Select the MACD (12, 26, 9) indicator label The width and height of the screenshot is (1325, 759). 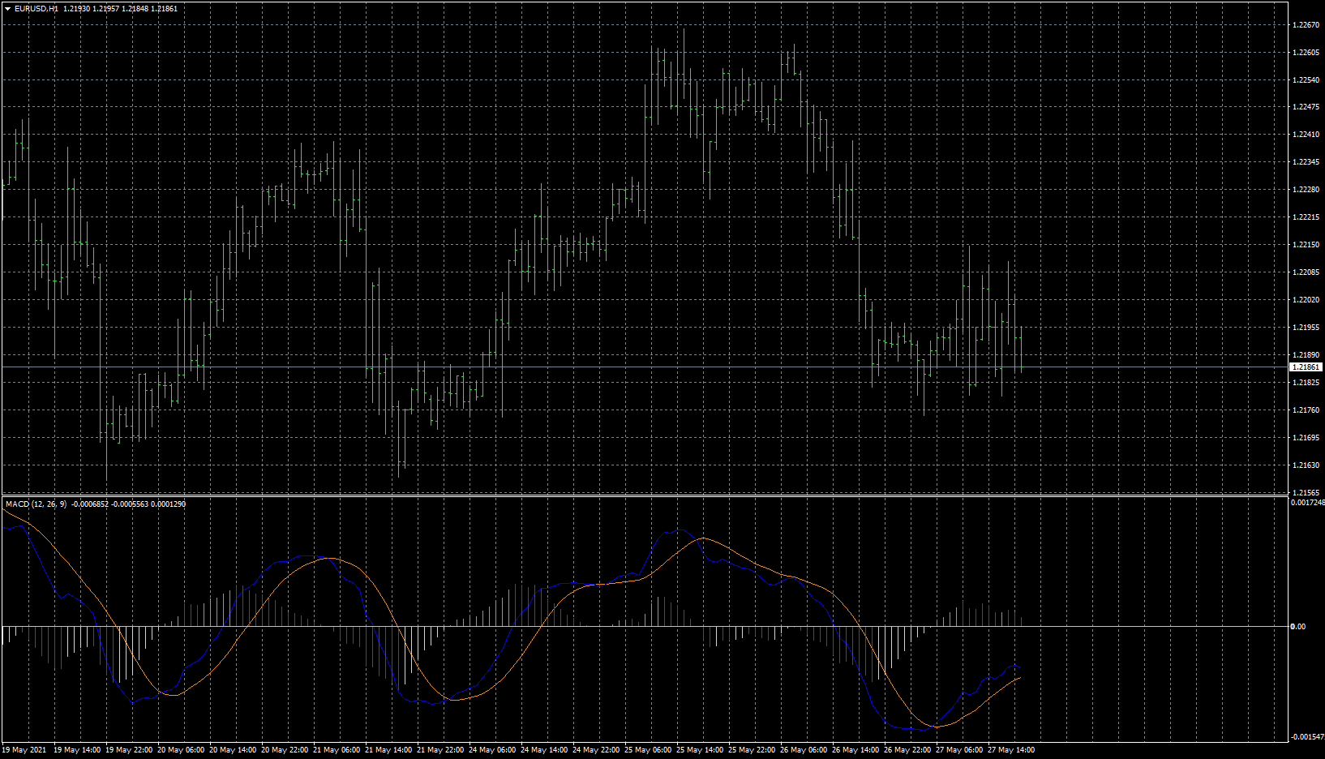click(x=36, y=504)
